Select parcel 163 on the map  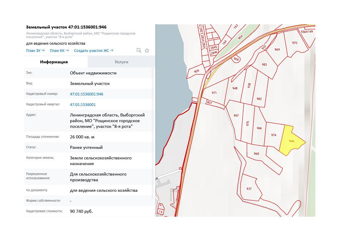pos(236,26)
